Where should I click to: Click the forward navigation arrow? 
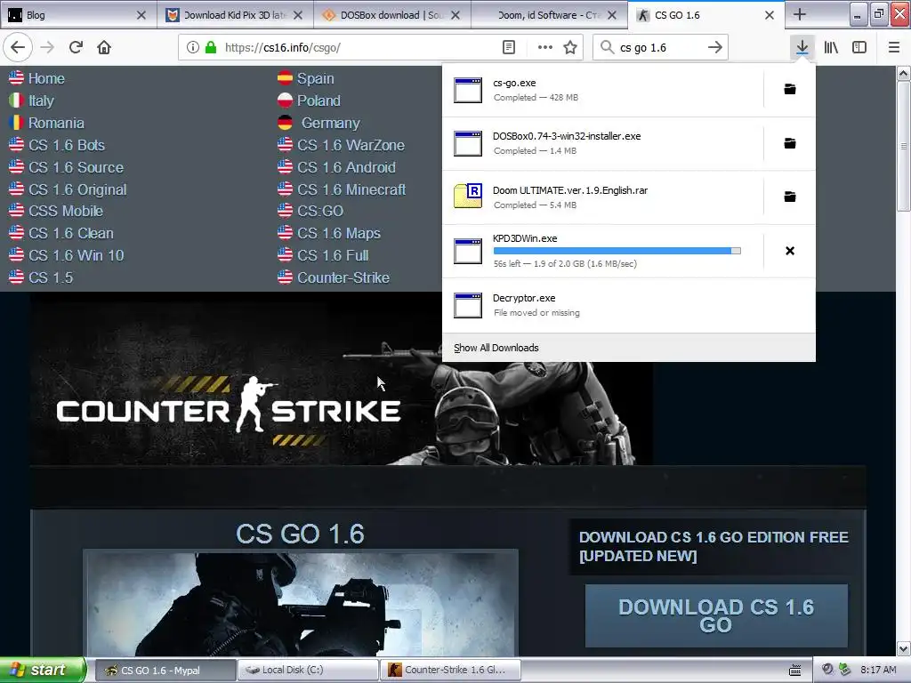[x=48, y=48]
